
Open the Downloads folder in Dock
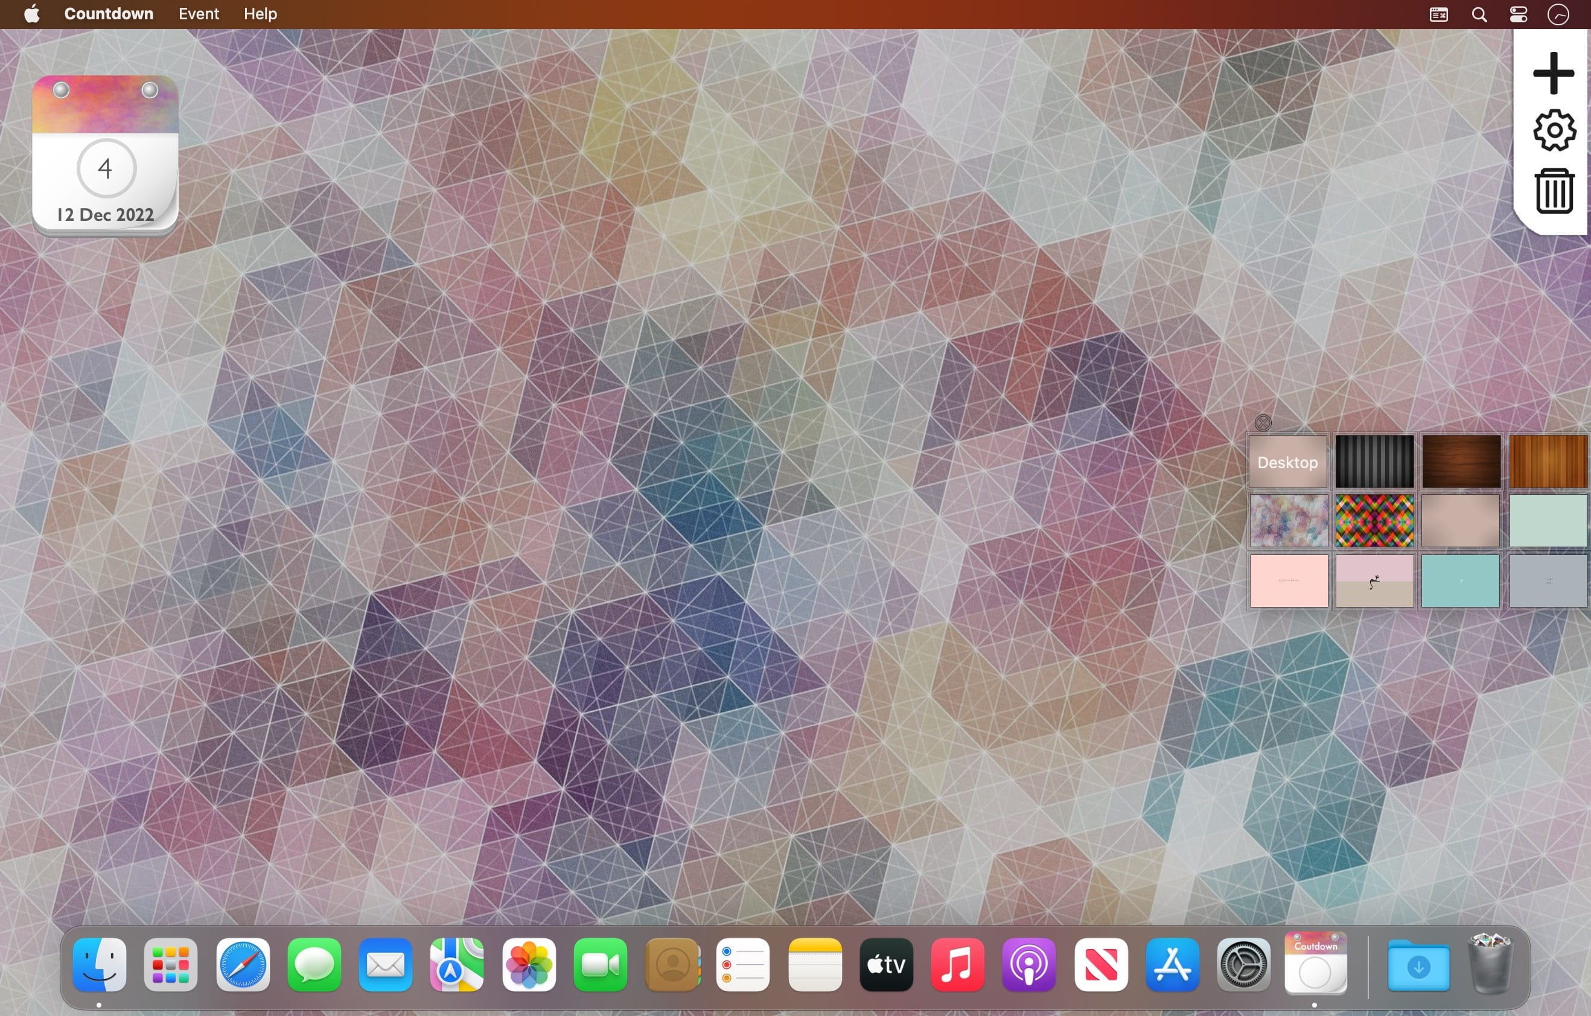(1418, 966)
